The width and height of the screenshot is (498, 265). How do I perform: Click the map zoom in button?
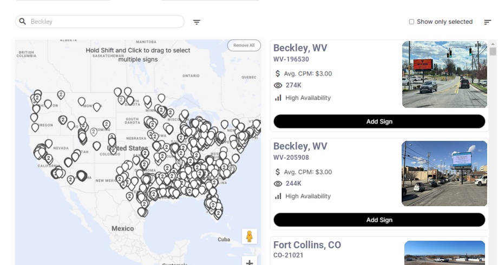(x=249, y=262)
